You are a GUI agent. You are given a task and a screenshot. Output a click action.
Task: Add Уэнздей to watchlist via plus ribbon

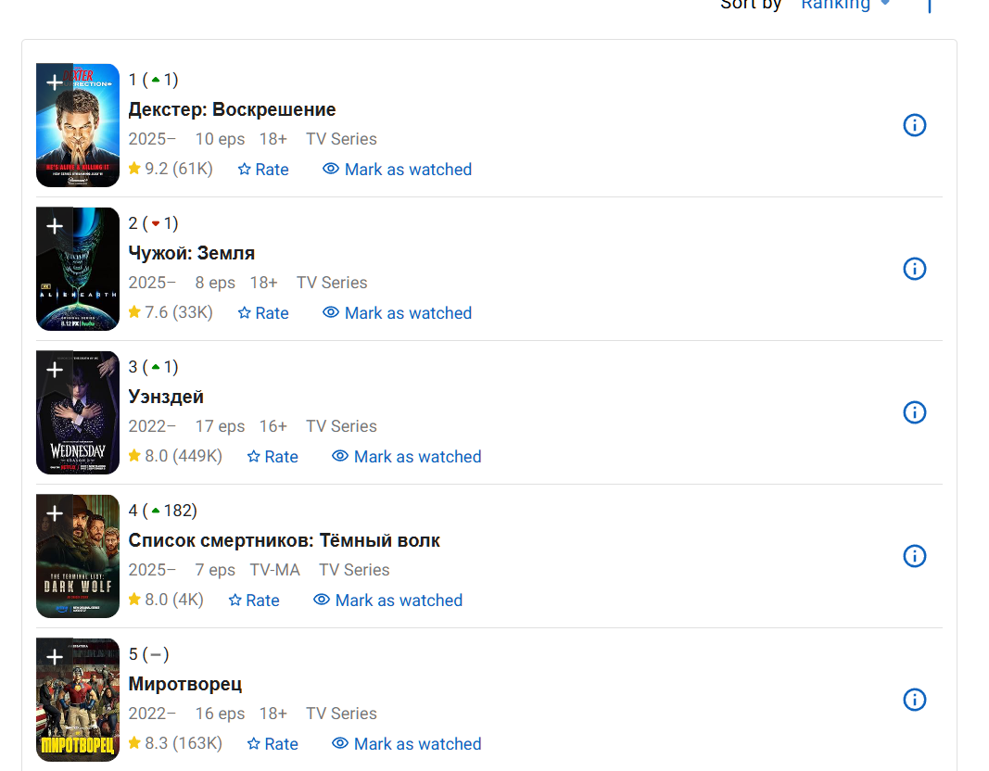(55, 370)
